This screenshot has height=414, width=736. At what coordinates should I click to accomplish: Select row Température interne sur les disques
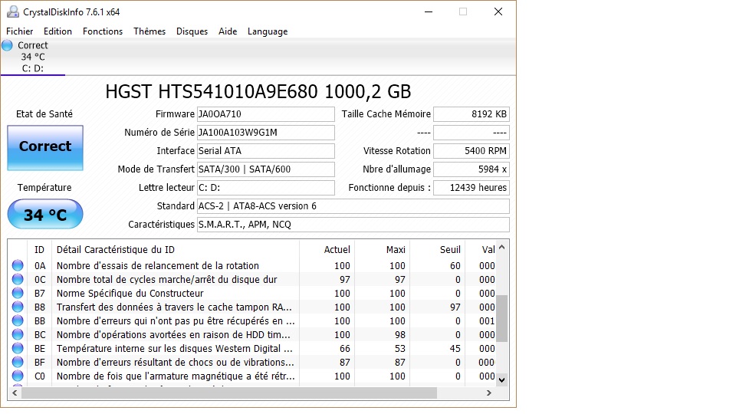click(x=252, y=349)
